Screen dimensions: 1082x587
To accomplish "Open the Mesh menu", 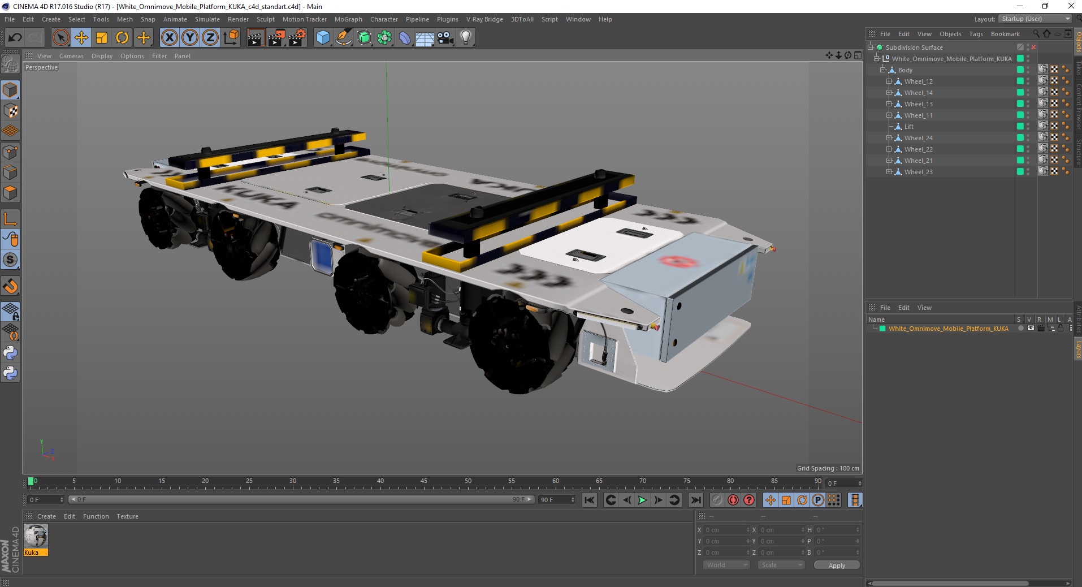I will tap(124, 19).
